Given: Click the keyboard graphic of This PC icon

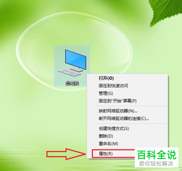Looking at the screenshot, I should coord(70,72).
